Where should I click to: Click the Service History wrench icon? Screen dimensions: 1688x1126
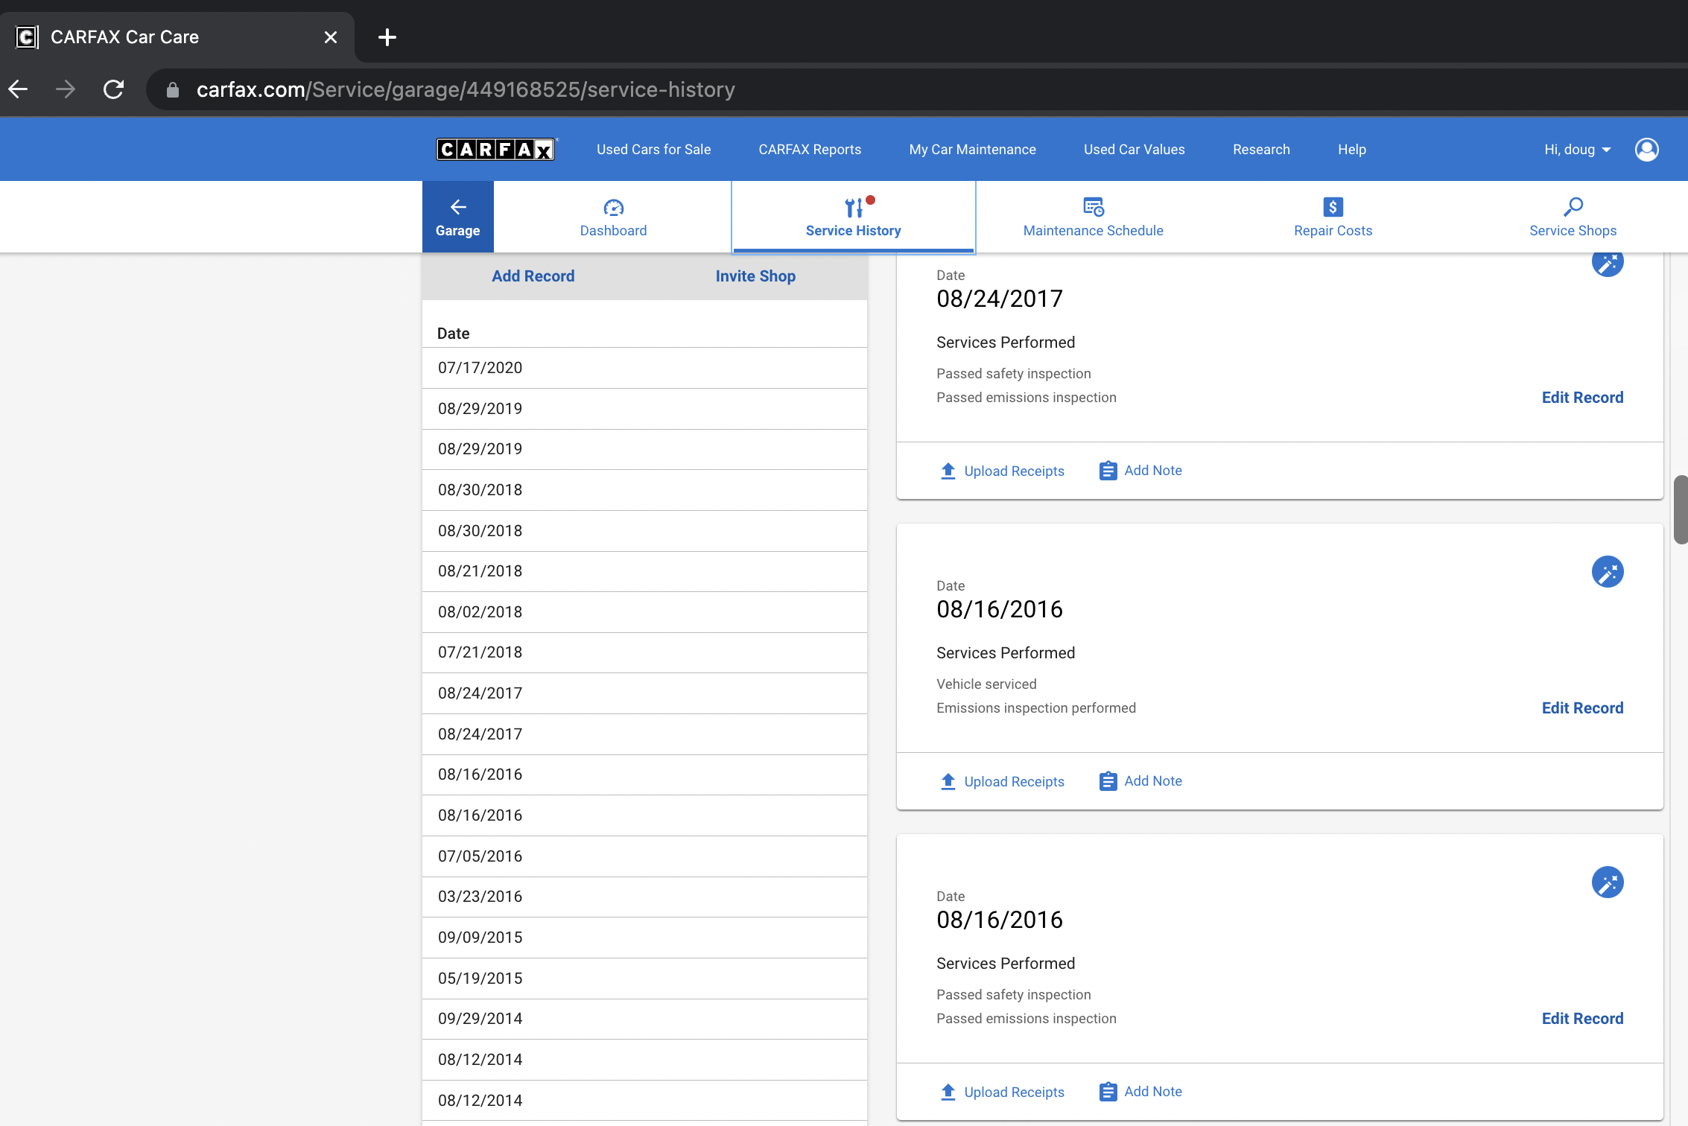pyautogui.click(x=854, y=207)
